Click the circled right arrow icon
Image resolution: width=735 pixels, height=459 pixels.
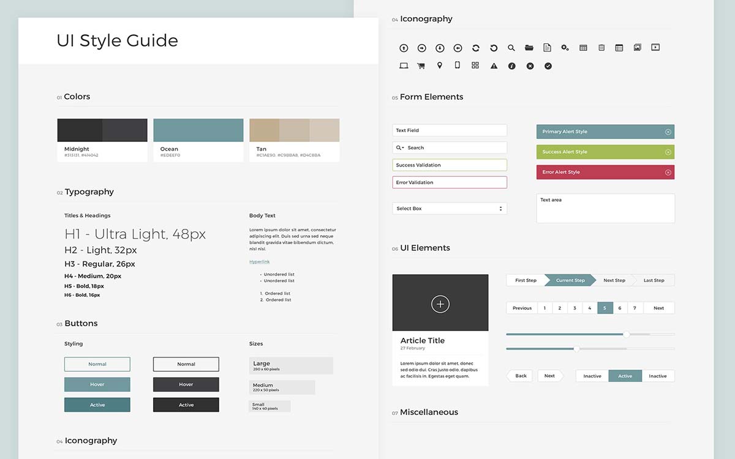point(422,48)
